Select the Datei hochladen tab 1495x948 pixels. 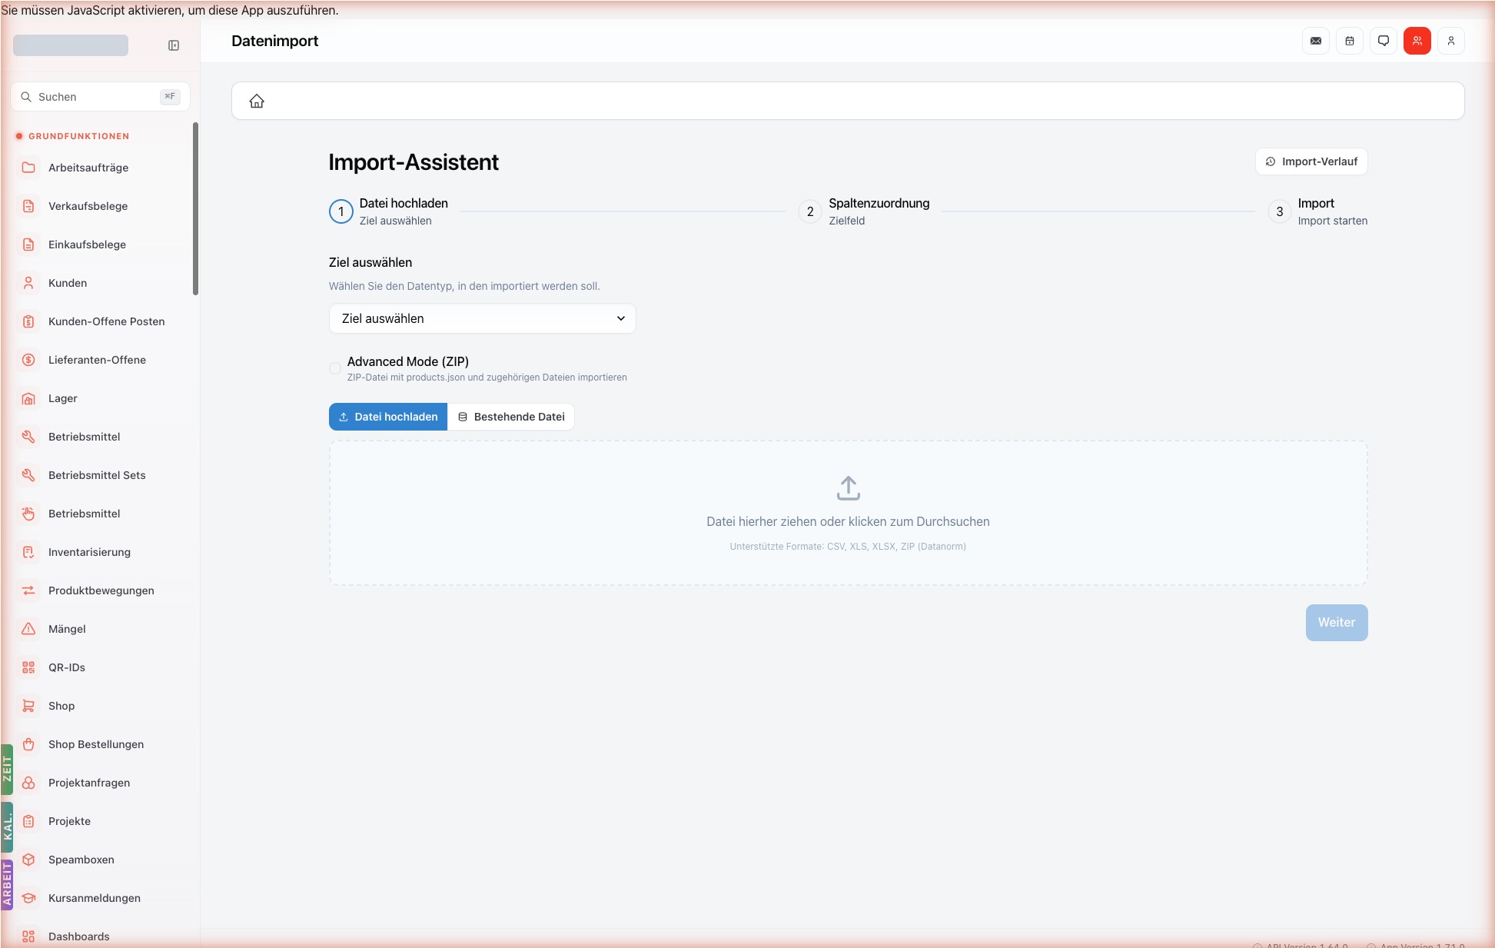(388, 417)
